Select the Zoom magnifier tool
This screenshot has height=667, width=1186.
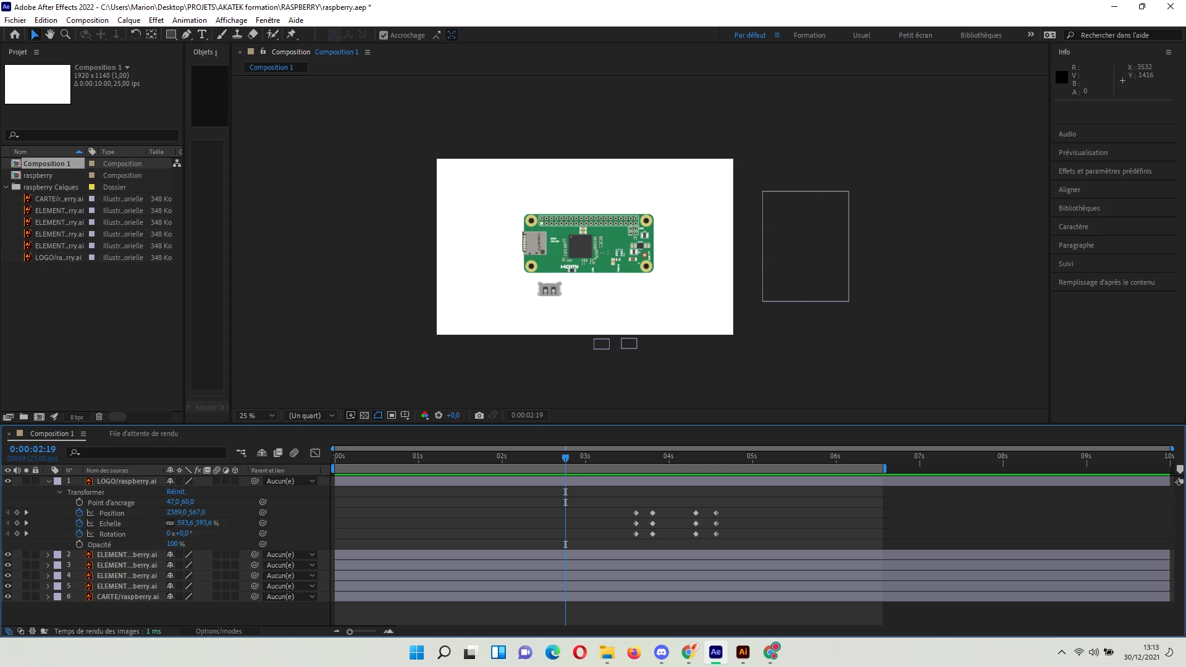[x=65, y=35]
